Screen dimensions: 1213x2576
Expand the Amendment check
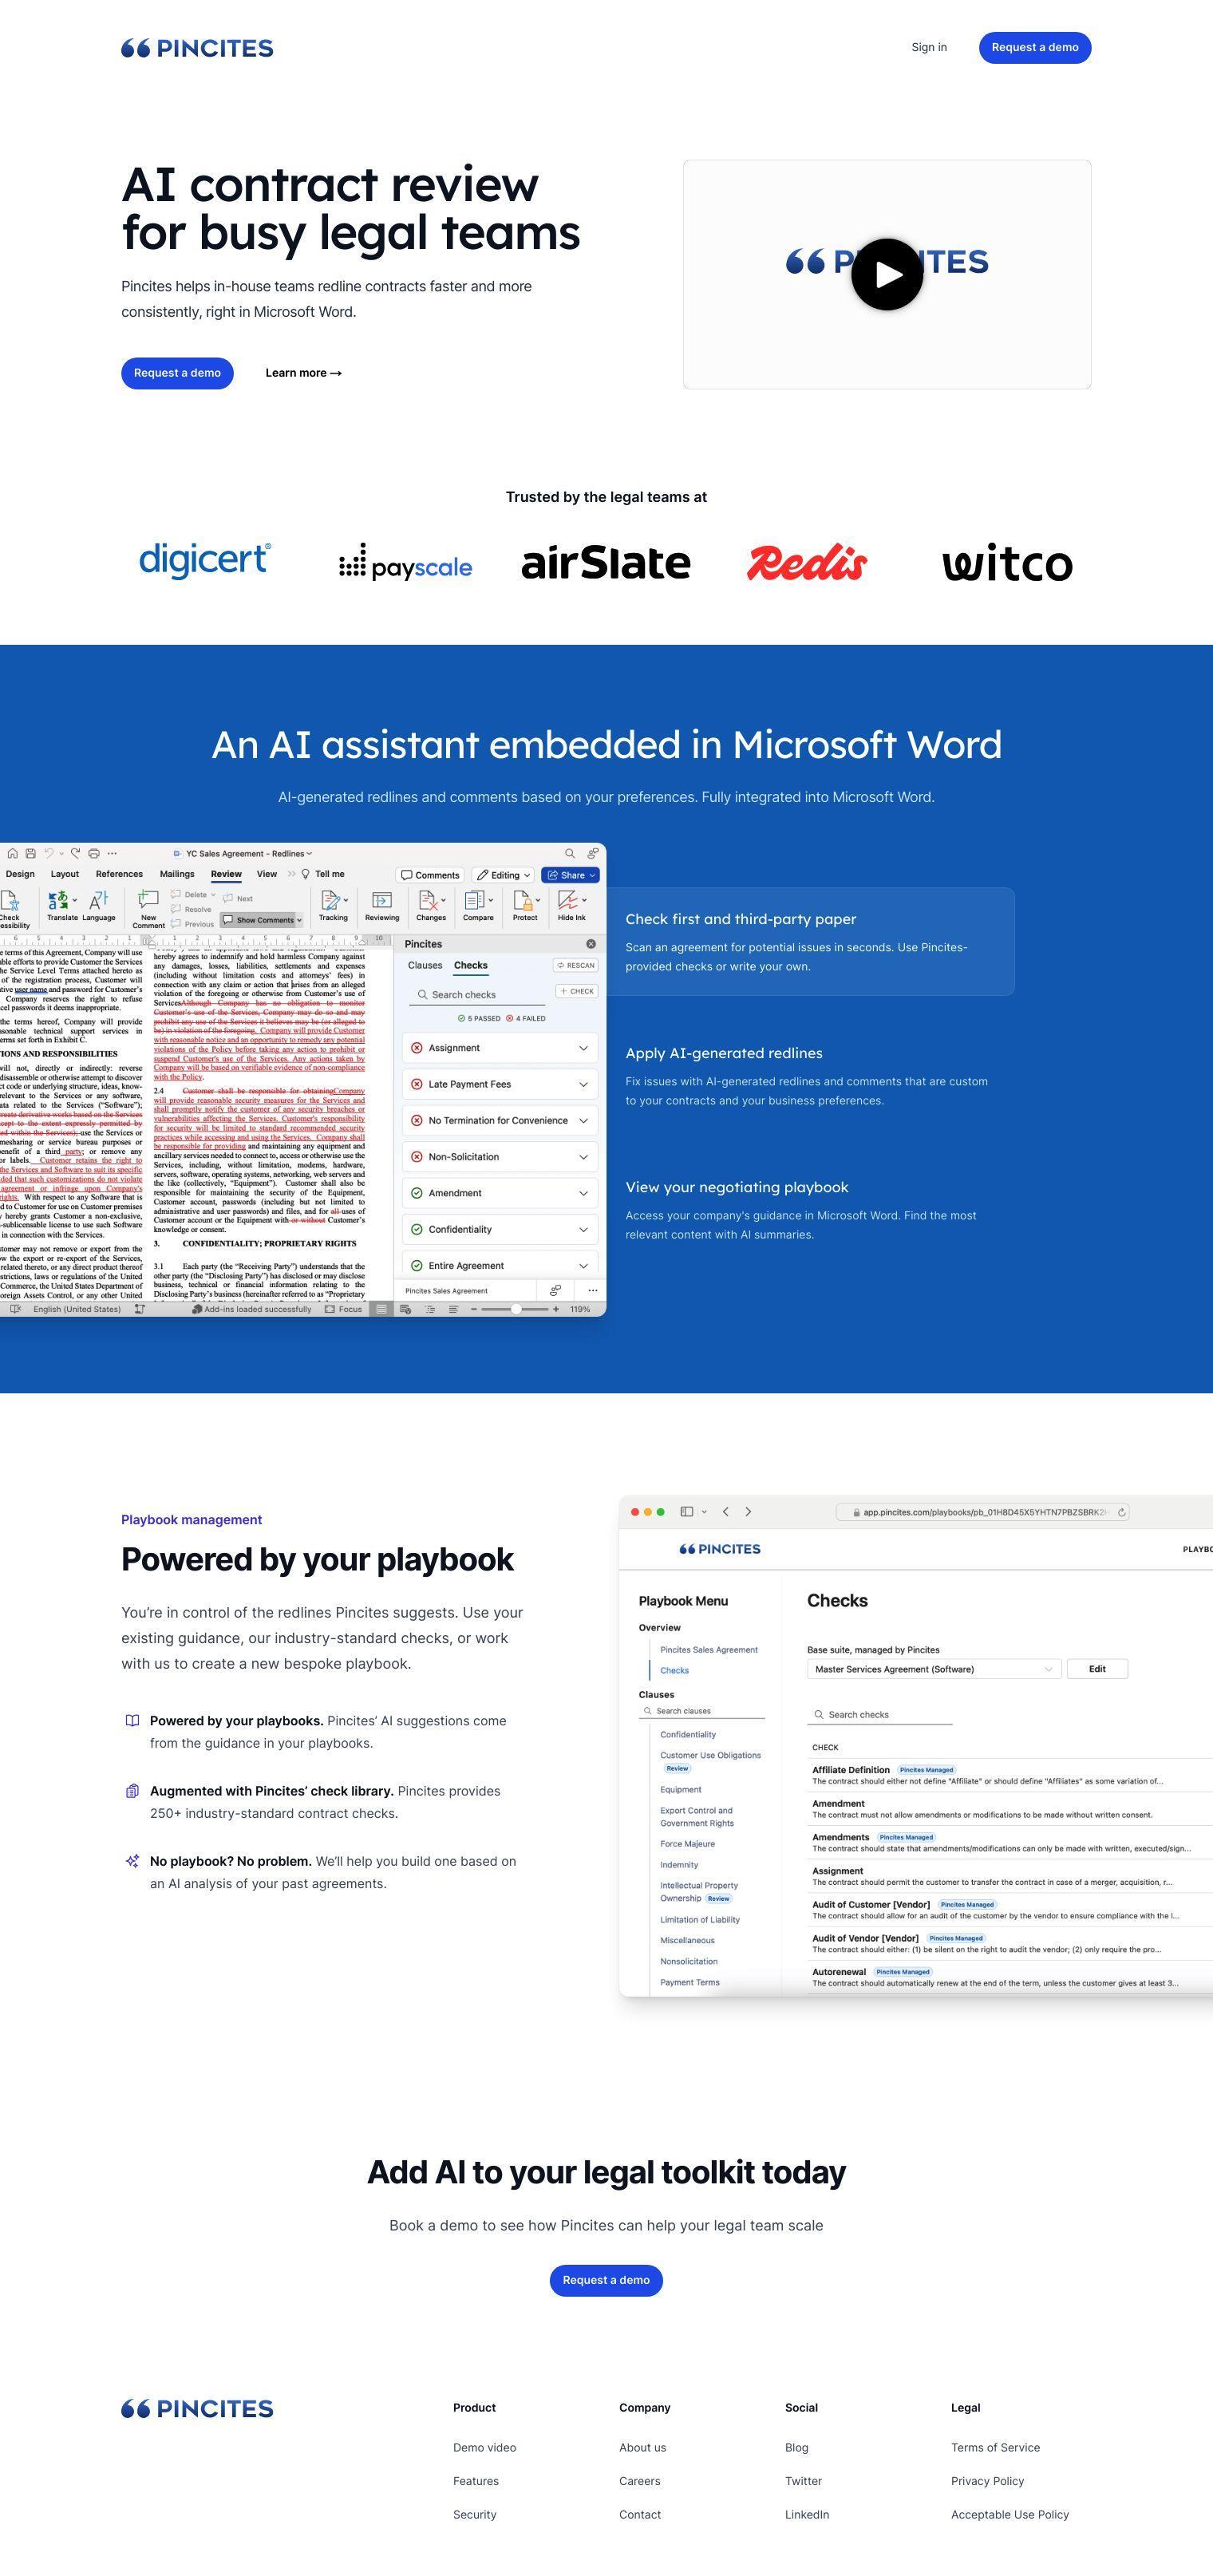500,1193
